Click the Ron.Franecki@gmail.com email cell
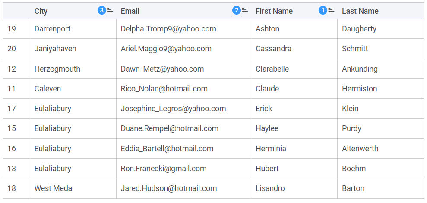Screen dimensions: 427x203 [163, 169]
